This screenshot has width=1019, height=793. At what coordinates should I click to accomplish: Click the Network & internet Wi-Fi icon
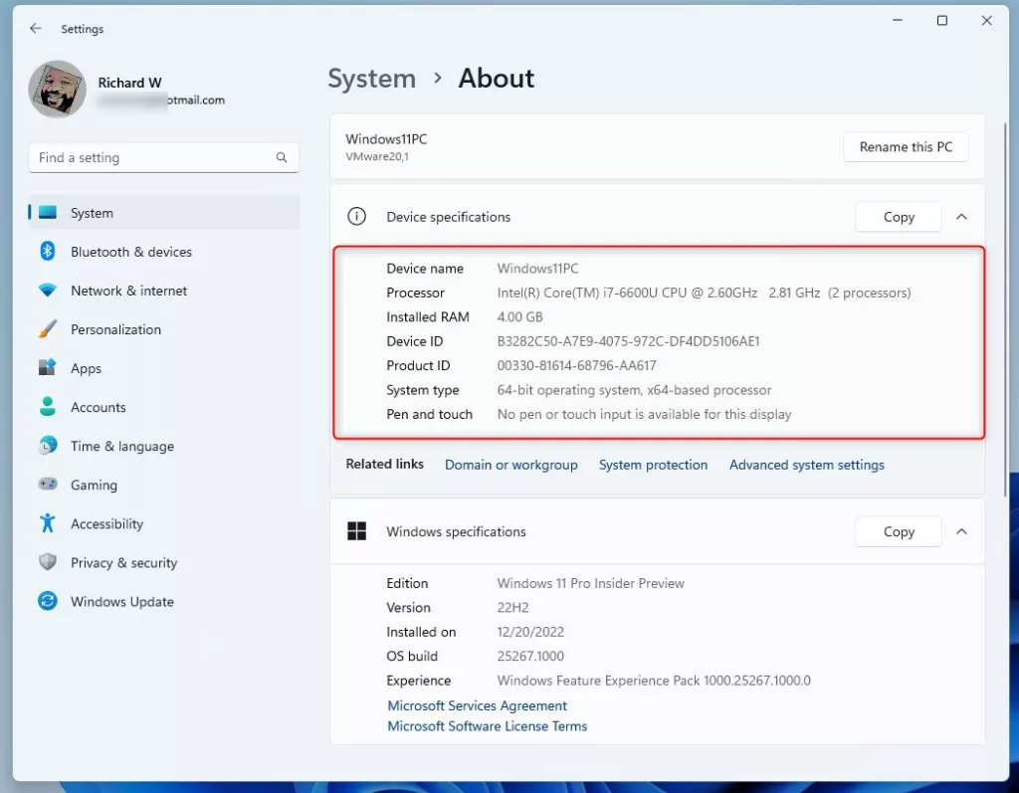48,291
